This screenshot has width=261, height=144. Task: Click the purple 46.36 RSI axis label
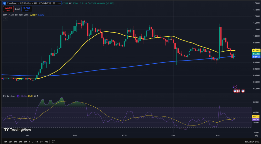tap(256, 119)
